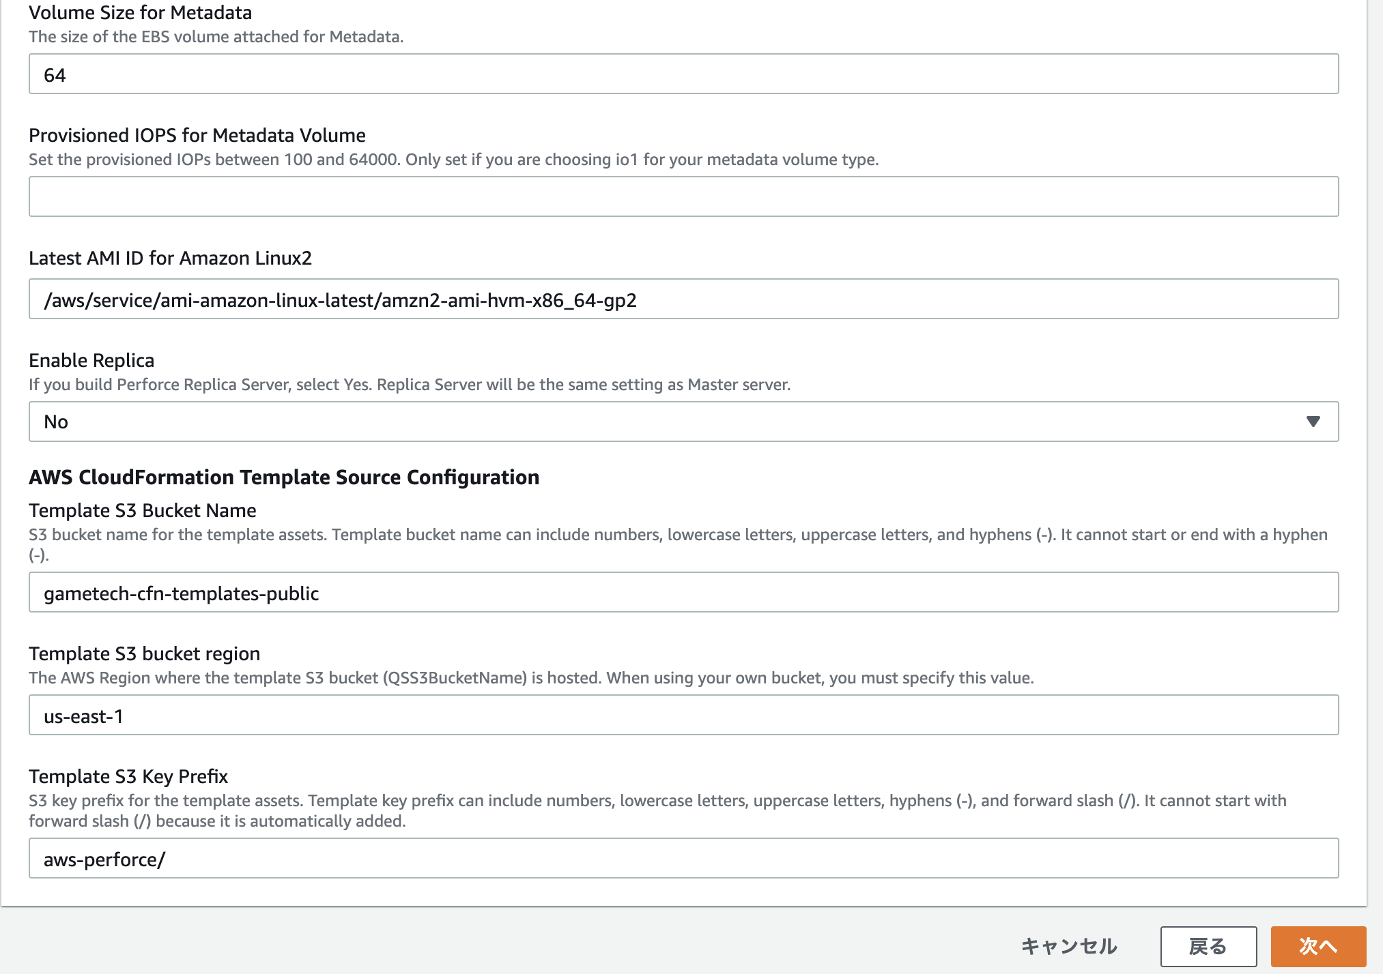The height and width of the screenshot is (974, 1383).
Task: Click the キャンセル link
Action: pyautogui.click(x=1068, y=946)
